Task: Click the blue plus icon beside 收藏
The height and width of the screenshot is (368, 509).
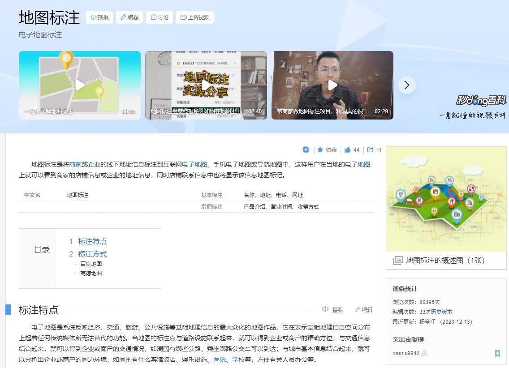Action: (306, 150)
